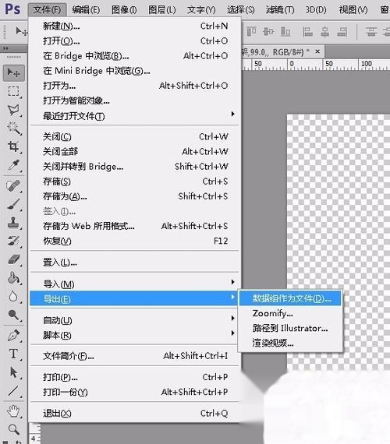
Task: Choose 存储为 Web 所用格式...
Action: pos(135,226)
